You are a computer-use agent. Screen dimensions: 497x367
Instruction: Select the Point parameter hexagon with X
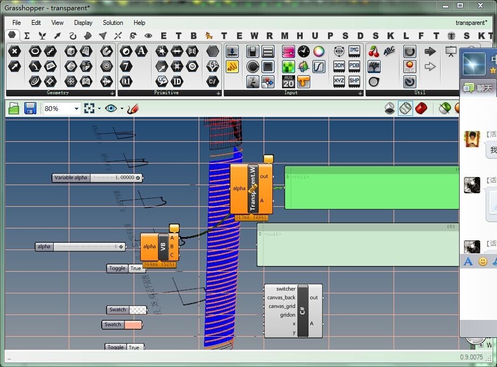coord(15,51)
